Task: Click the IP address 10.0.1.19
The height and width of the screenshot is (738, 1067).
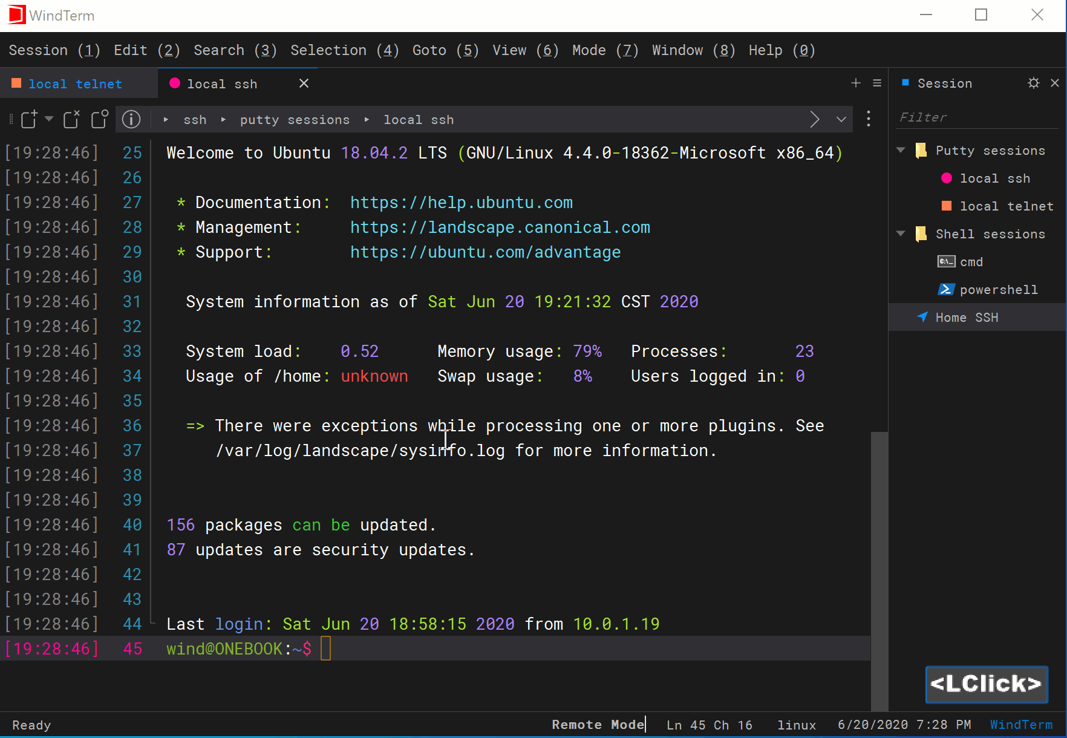Action: click(616, 624)
